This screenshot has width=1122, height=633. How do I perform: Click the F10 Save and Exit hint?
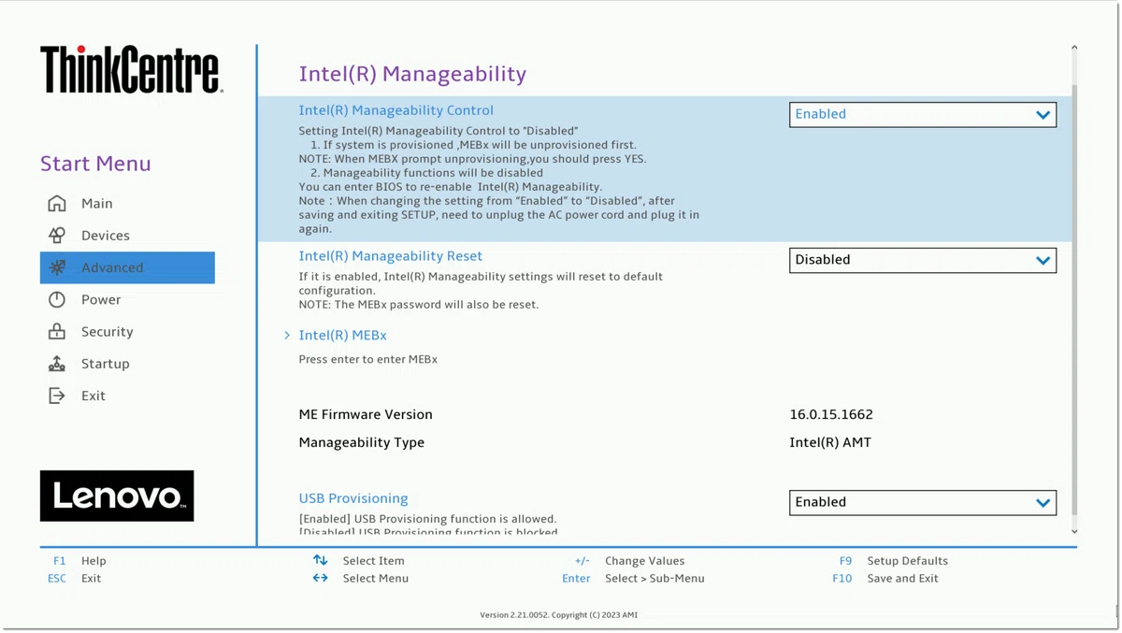(x=885, y=579)
